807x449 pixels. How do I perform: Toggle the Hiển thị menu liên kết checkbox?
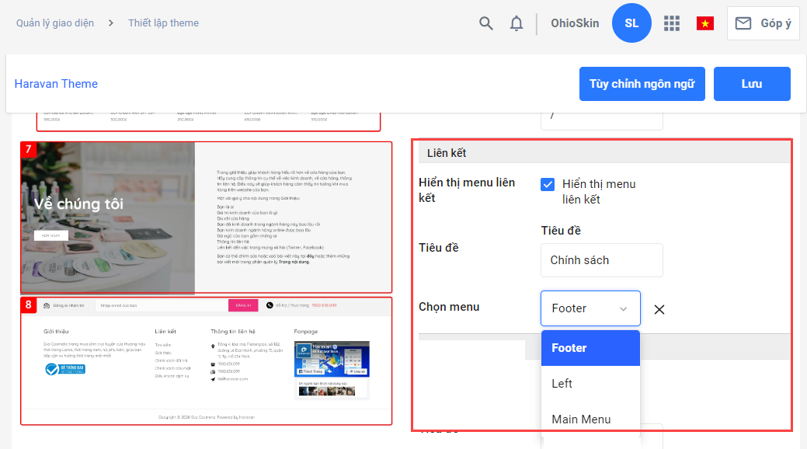point(548,184)
